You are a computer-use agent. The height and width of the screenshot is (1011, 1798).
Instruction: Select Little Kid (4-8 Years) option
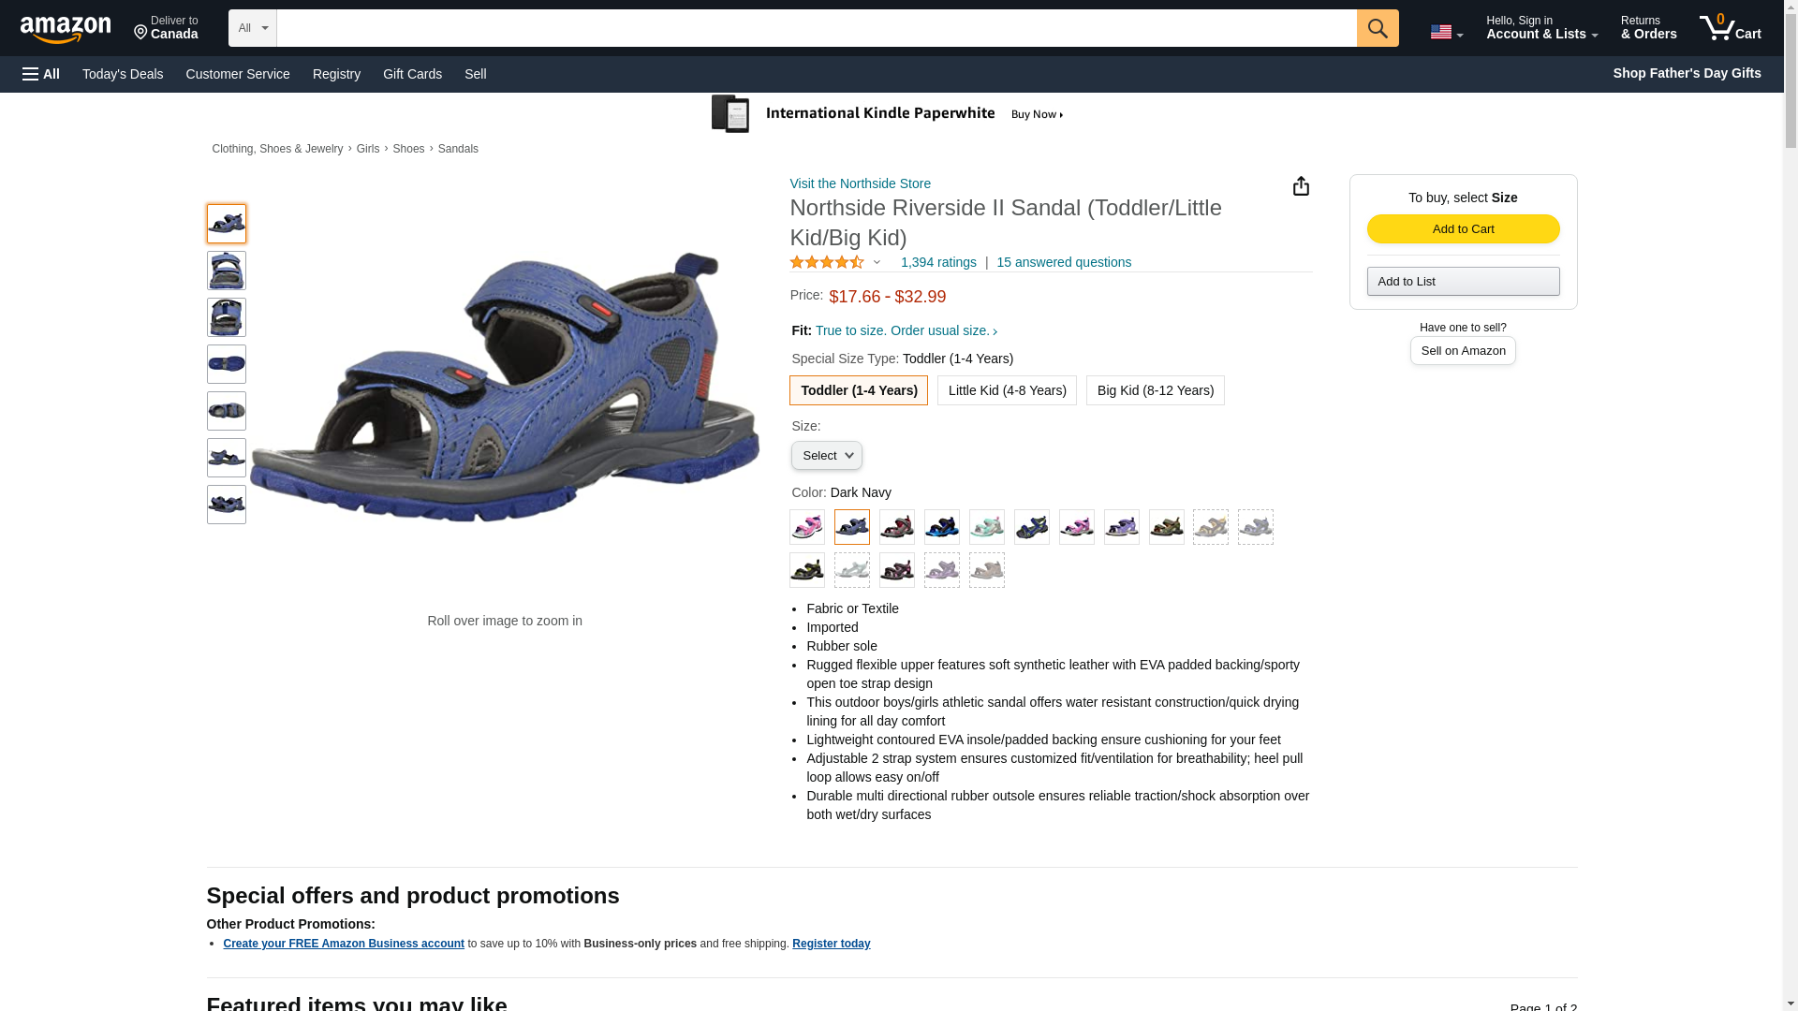(1007, 390)
